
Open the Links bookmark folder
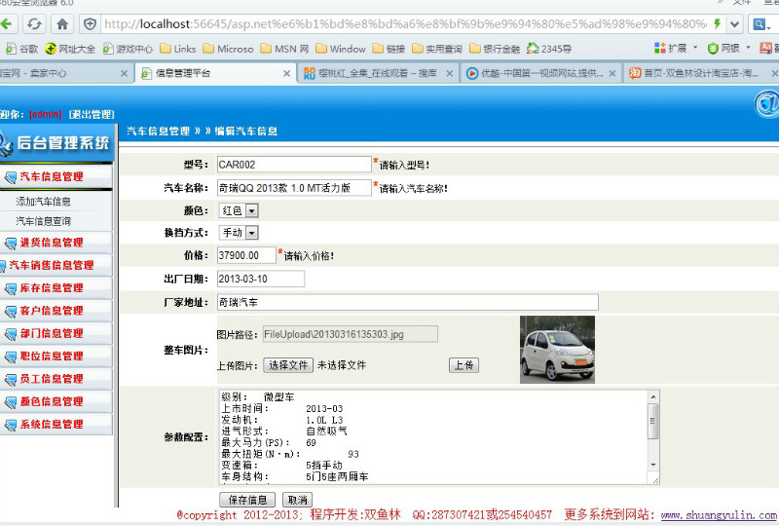[178, 49]
